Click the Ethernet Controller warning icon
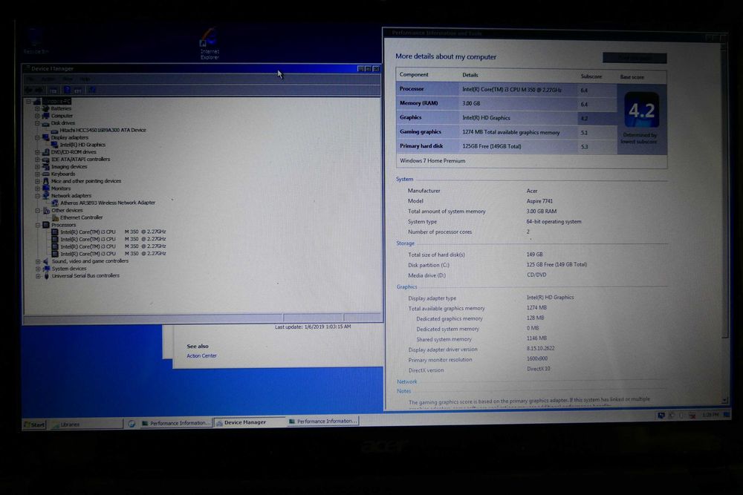Image resolution: width=743 pixels, height=495 pixels. pos(55,217)
